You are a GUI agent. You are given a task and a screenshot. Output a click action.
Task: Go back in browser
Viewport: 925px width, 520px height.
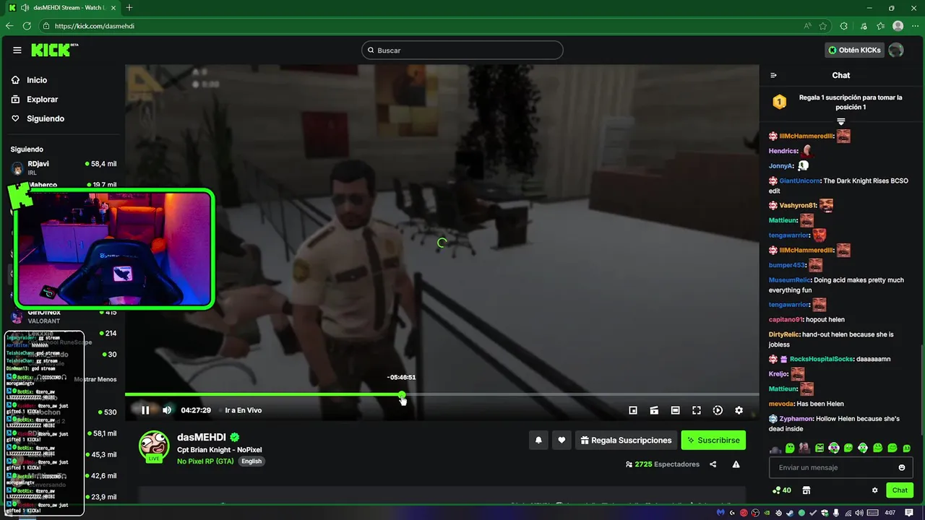(x=9, y=26)
